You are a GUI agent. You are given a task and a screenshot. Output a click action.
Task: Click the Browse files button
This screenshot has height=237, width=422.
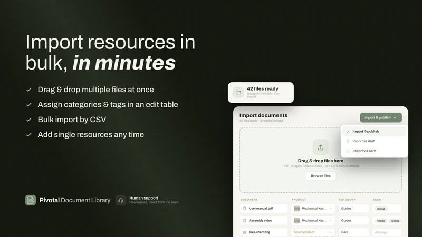click(321, 176)
